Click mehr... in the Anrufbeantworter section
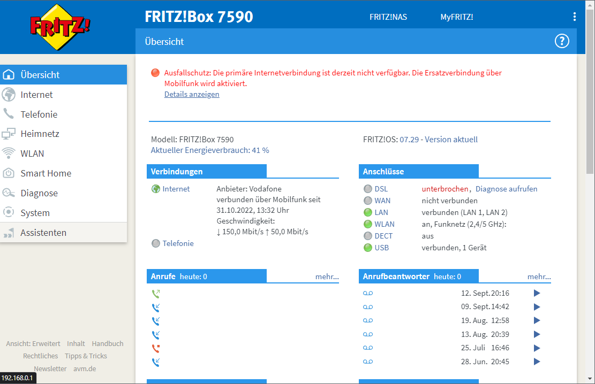This screenshot has height=384, width=595. pyautogui.click(x=539, y=277)
